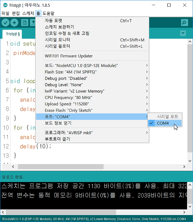Open the 도움말 menu
The image size is (193, 222).
tap(49, 13)
